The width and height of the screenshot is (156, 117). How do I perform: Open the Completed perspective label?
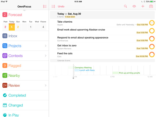coord(17,95)
